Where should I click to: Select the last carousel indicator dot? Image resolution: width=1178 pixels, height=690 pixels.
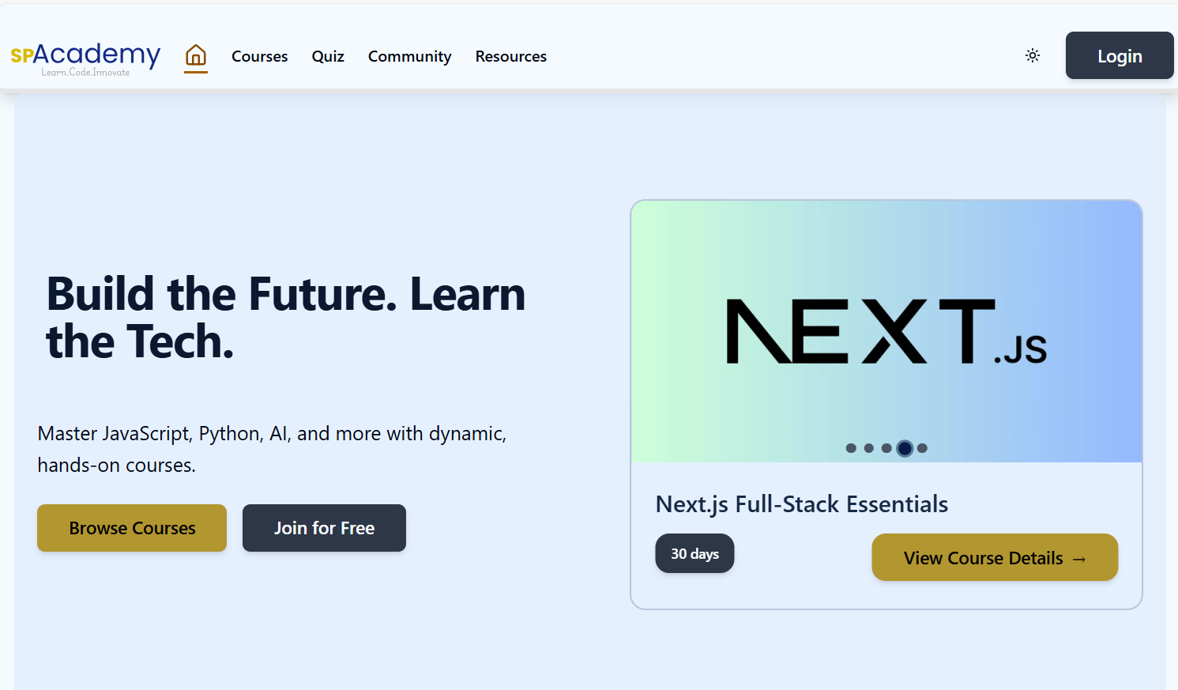(x=922, y=448)
